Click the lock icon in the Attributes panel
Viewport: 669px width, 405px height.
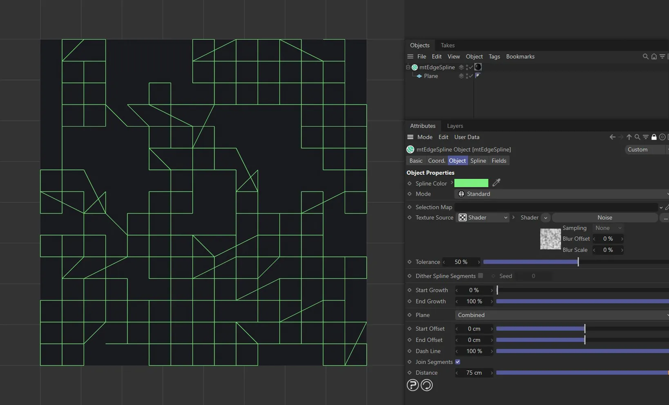click(x=654, y=137)
